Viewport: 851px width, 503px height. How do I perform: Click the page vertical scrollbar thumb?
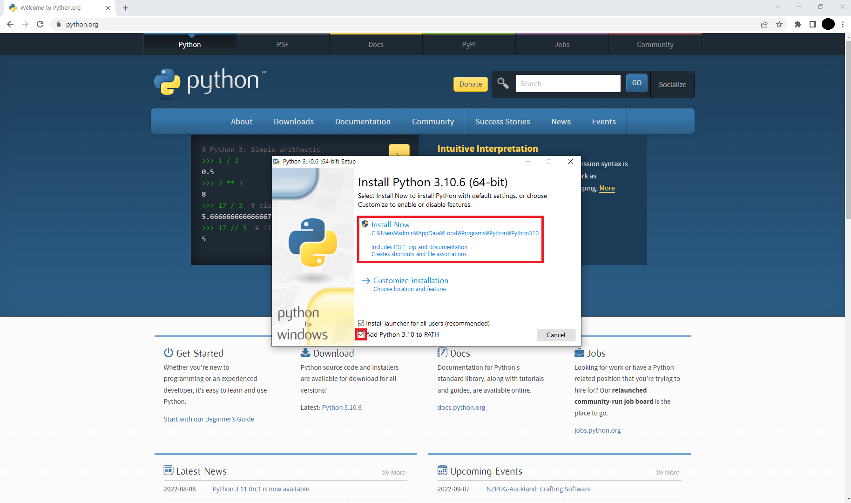pos(848,129)
